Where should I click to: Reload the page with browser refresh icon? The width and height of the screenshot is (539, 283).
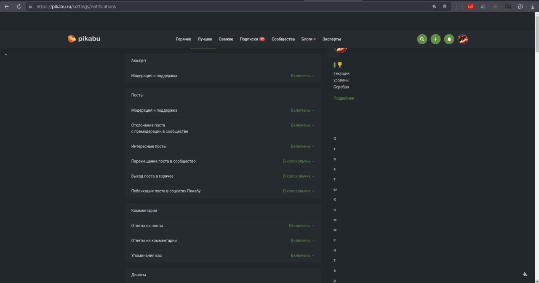(x=19, y=6)
